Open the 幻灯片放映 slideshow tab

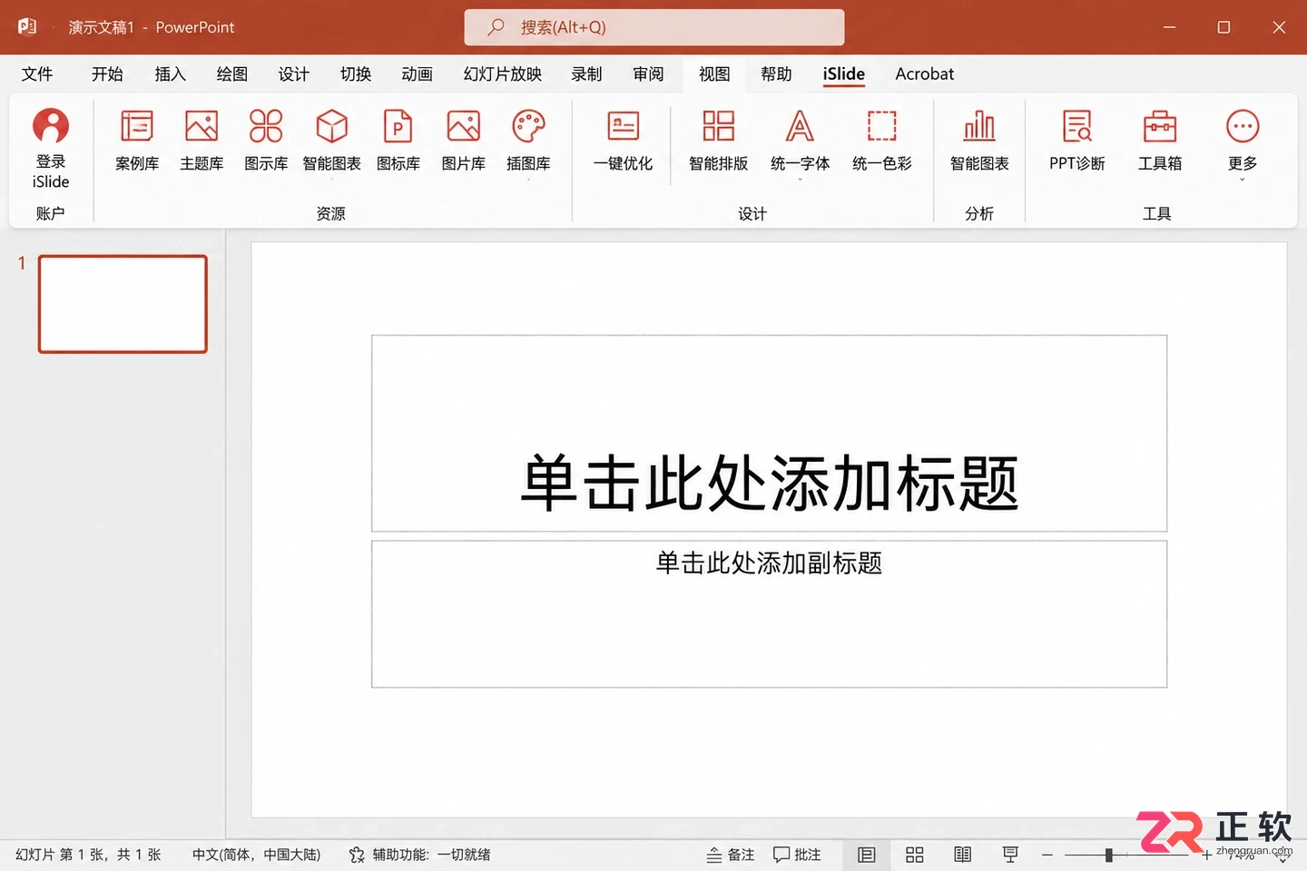[503, 74]
